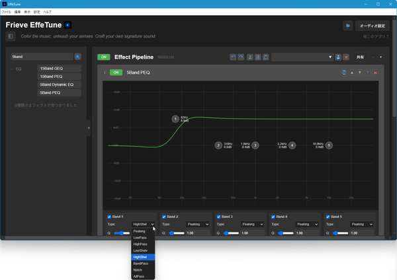
Task: Click the effect search magnifier icon
Action: point(77,57)
